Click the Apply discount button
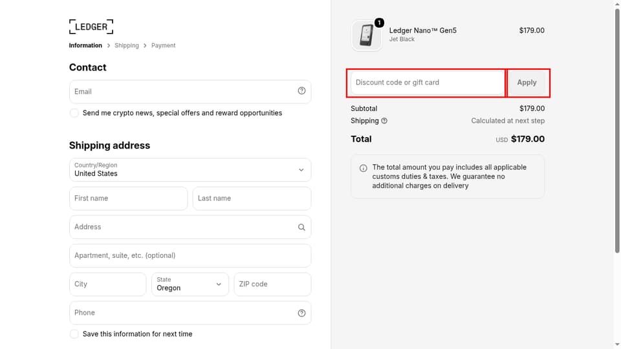621x349 pixels. pyautogui.click(x=527, y=83)
